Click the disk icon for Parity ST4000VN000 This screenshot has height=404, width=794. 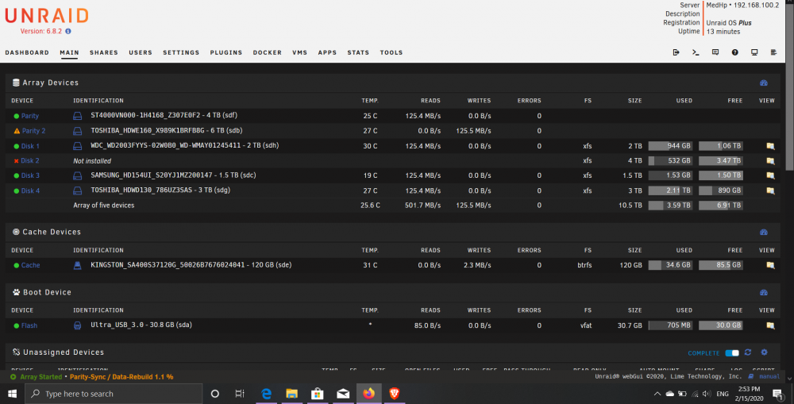point(78,116)
